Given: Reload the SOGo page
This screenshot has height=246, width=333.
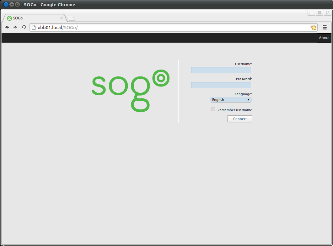Looking at the screenshot, I should pyautogui.click(x=24, y=27).
